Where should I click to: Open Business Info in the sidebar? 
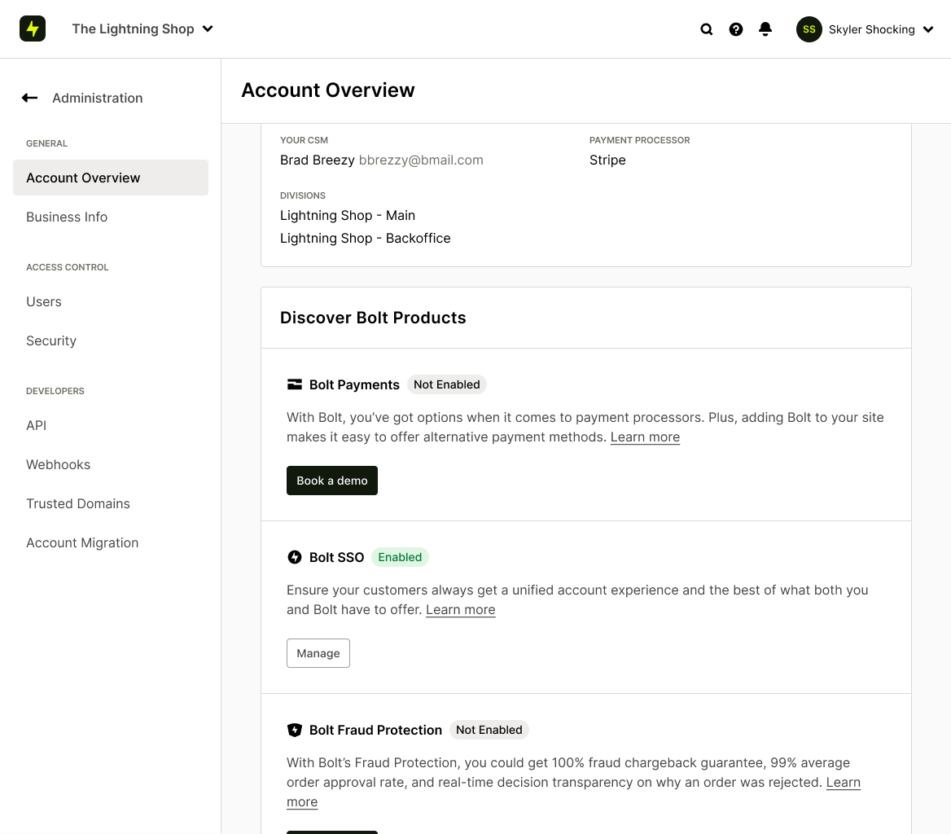(x=67, y=217)
